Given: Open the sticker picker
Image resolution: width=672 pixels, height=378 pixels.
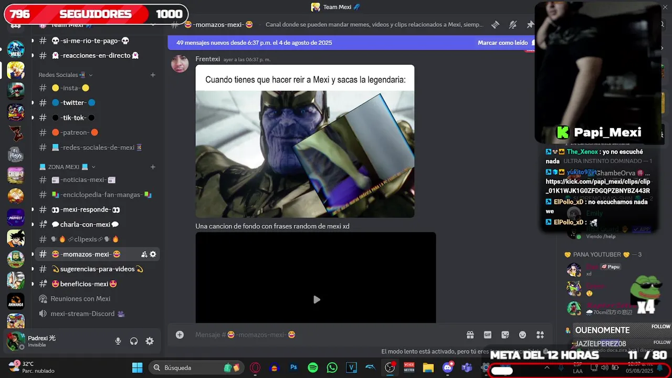Looking at the screenshot, I should pos(505,335).
